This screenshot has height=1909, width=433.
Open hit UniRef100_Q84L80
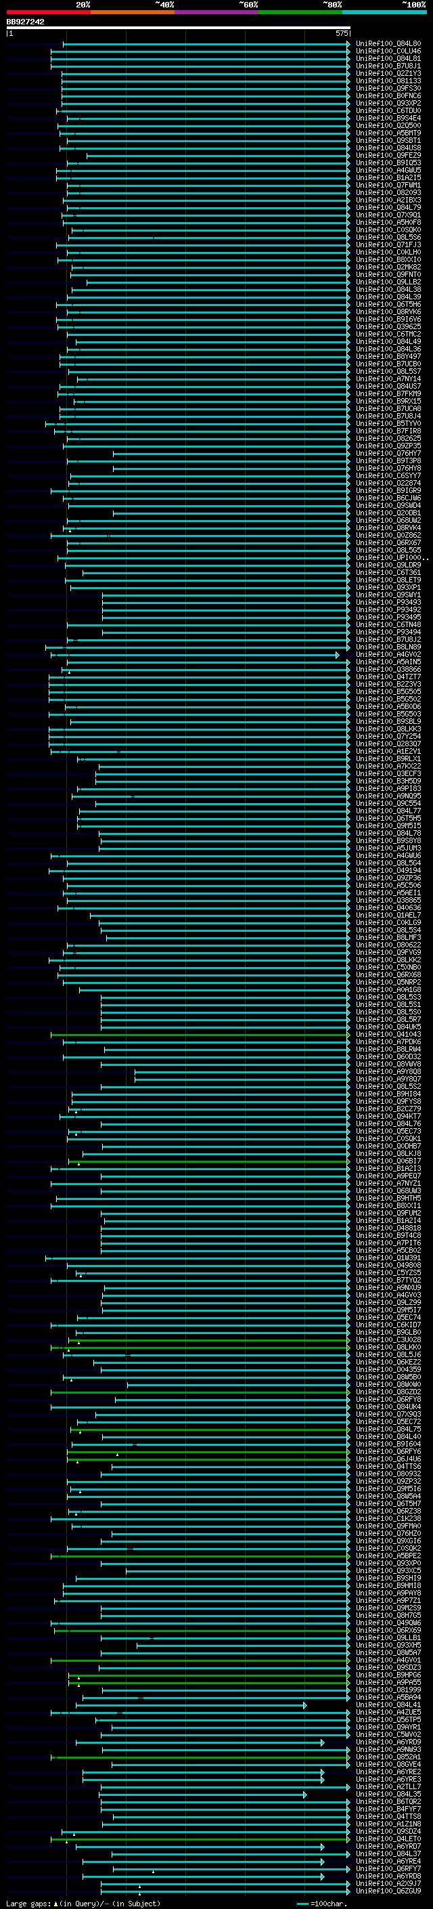[388, 44]
